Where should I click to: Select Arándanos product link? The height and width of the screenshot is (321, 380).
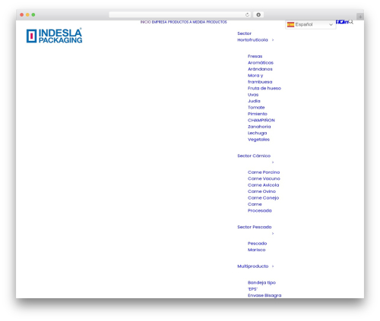[x=260, y=69]
